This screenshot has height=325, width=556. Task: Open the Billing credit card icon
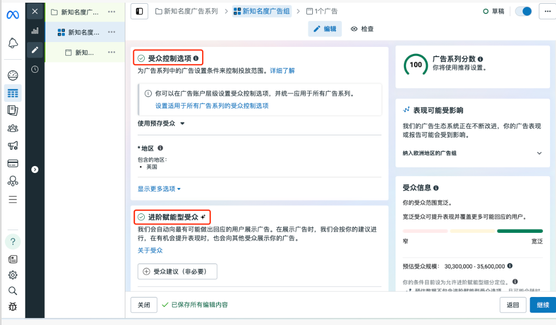click(x=13, y=163)
